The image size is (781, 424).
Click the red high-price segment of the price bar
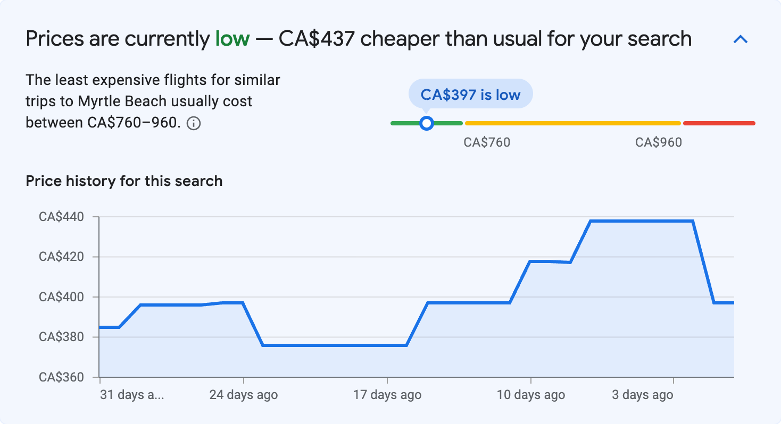pyautogui.click(x=719, y=123)
